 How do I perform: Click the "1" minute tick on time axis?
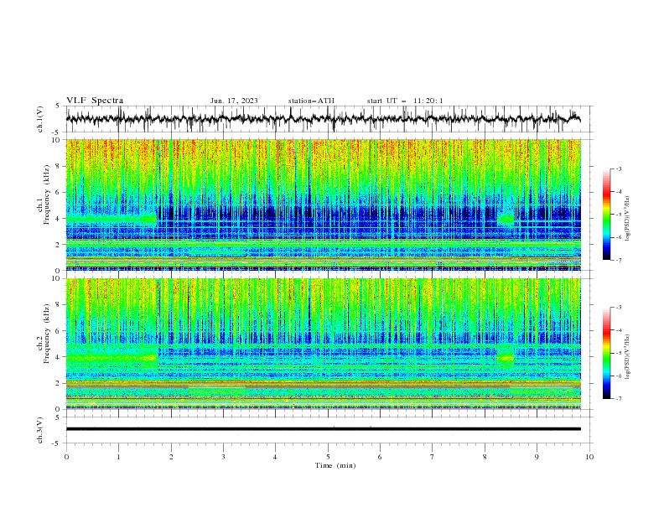(118, 457)
